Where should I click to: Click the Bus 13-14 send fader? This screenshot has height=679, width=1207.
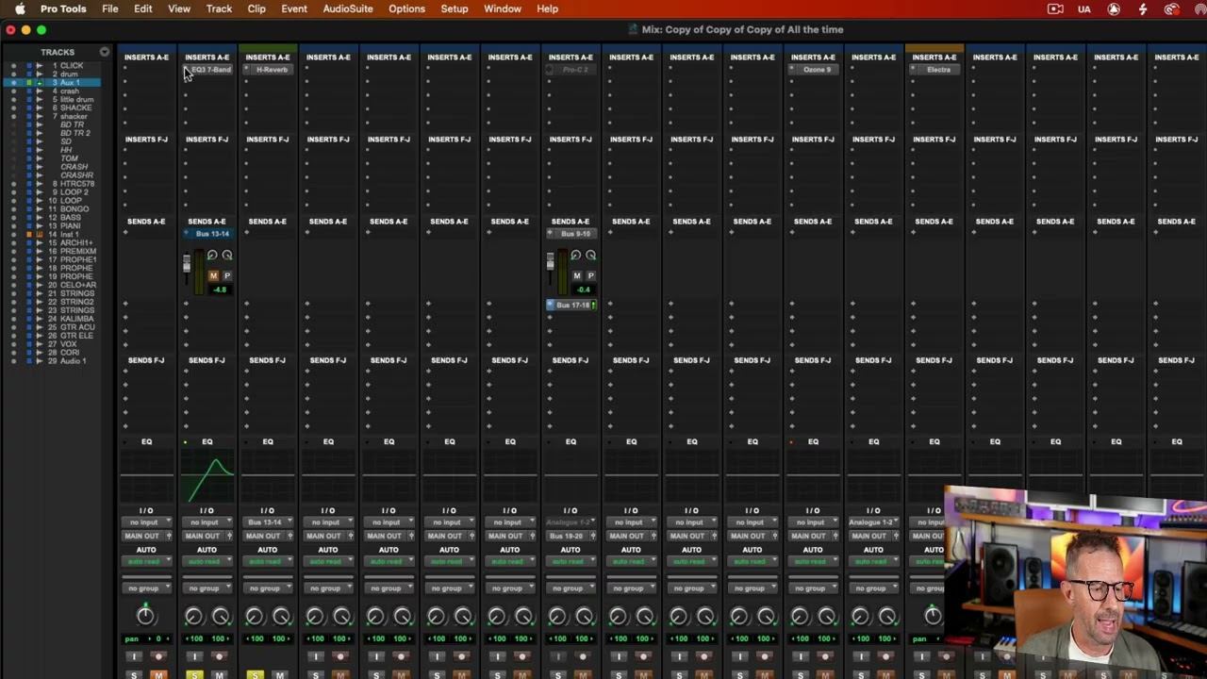tap(187, 265)
